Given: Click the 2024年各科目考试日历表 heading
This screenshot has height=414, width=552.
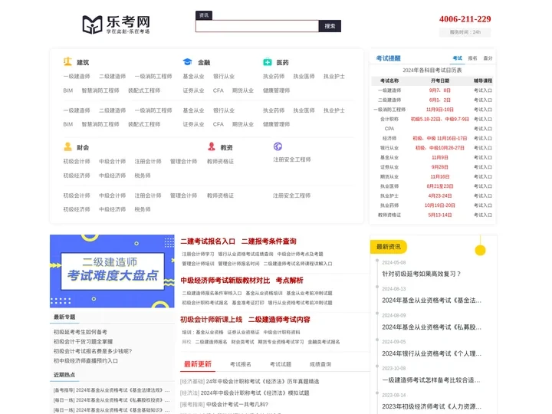Looking at the screenshot, I should [x=432, y=70].
